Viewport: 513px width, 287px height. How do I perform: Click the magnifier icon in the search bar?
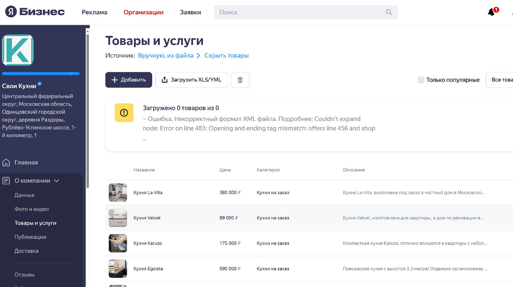point(389,12)
